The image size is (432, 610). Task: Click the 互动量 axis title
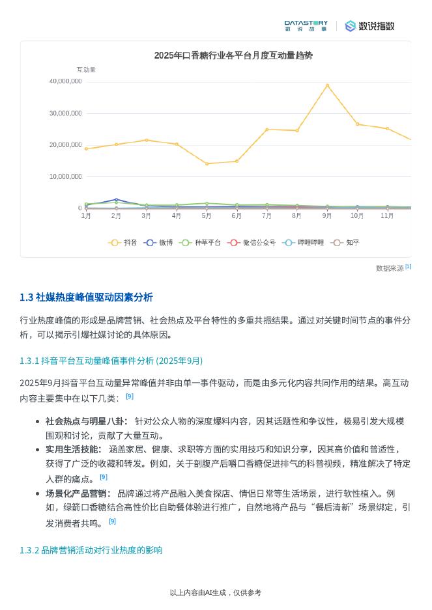(86, 70)
